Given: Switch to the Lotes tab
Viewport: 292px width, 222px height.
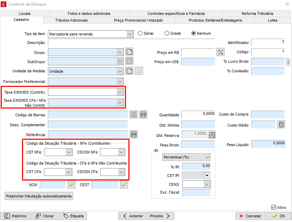Looking at the screenshot, I should 272,20.
